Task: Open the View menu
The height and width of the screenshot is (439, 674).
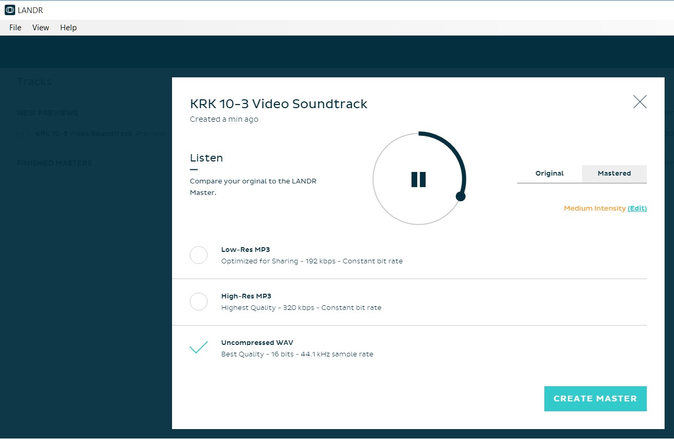Action: (41, 28)
